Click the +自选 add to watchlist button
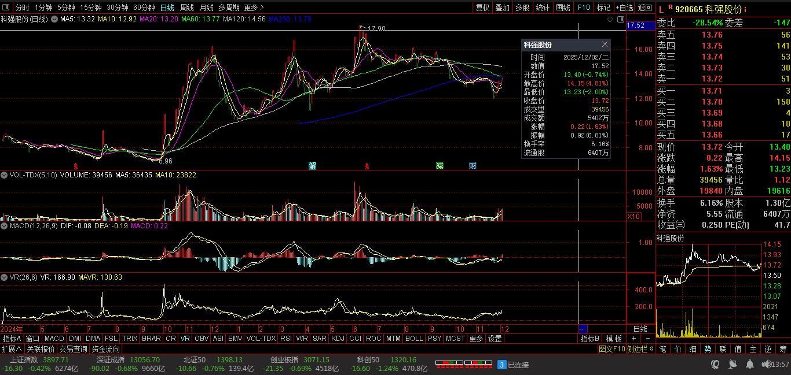The height and width of the screenshot is (375, 791). click(624, 8)
